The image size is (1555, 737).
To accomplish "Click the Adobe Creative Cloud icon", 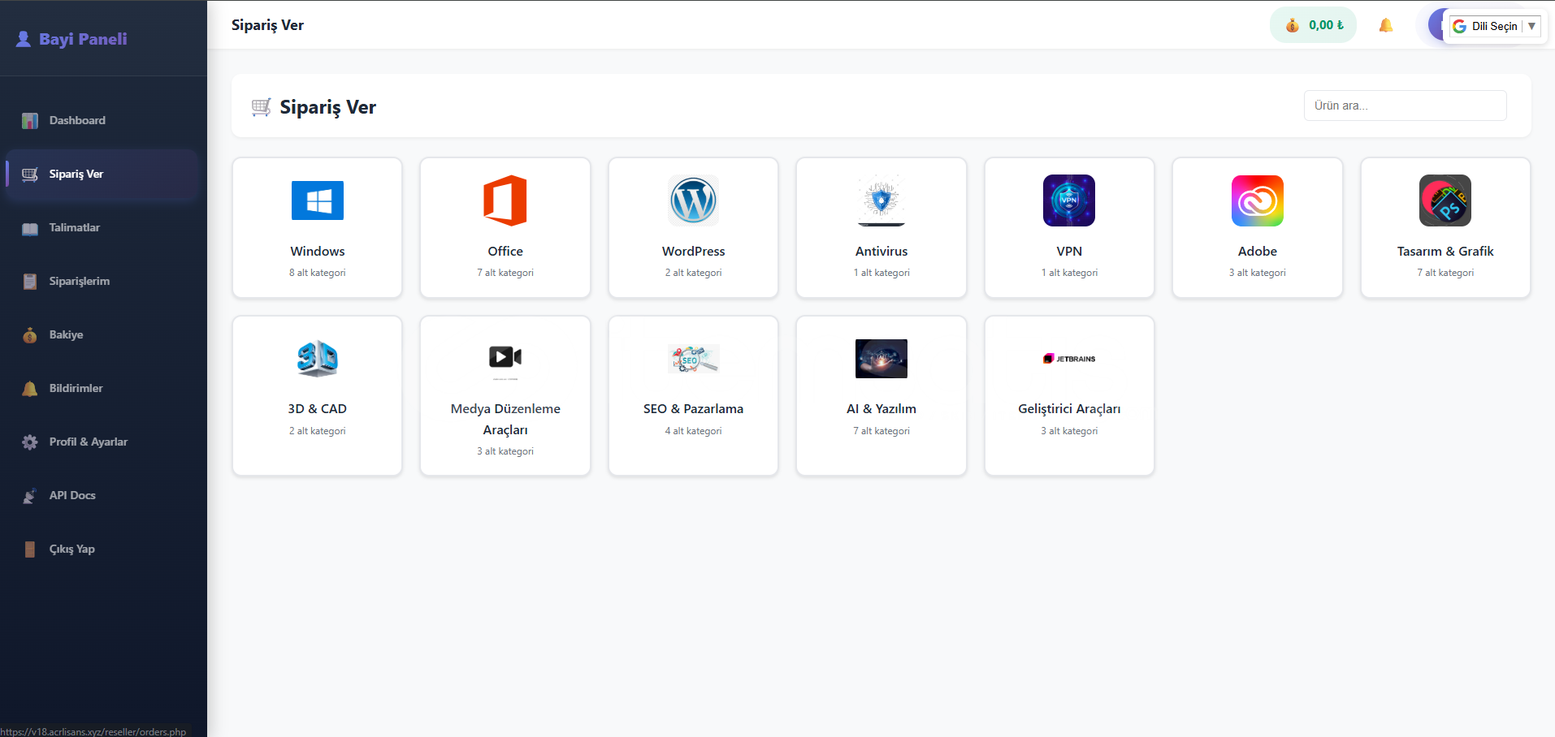I will tap(1258, 200).
